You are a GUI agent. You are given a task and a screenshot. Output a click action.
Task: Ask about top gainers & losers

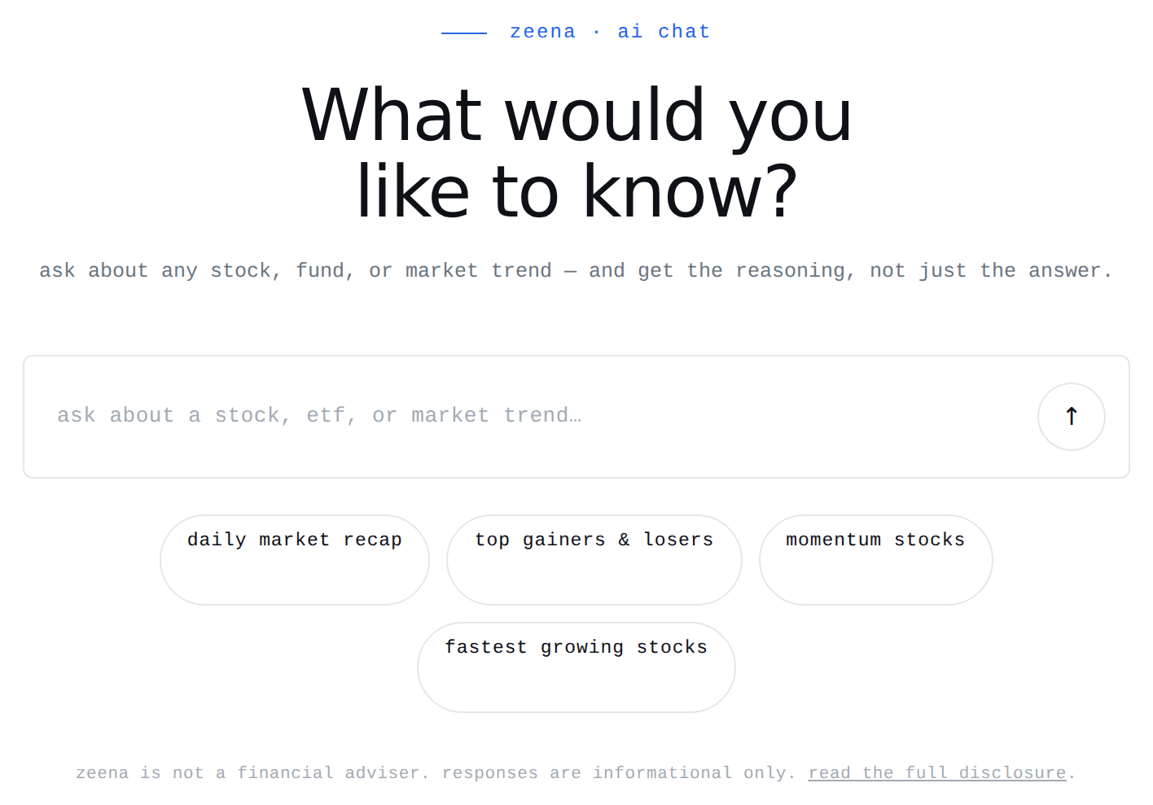pos(594,560)
